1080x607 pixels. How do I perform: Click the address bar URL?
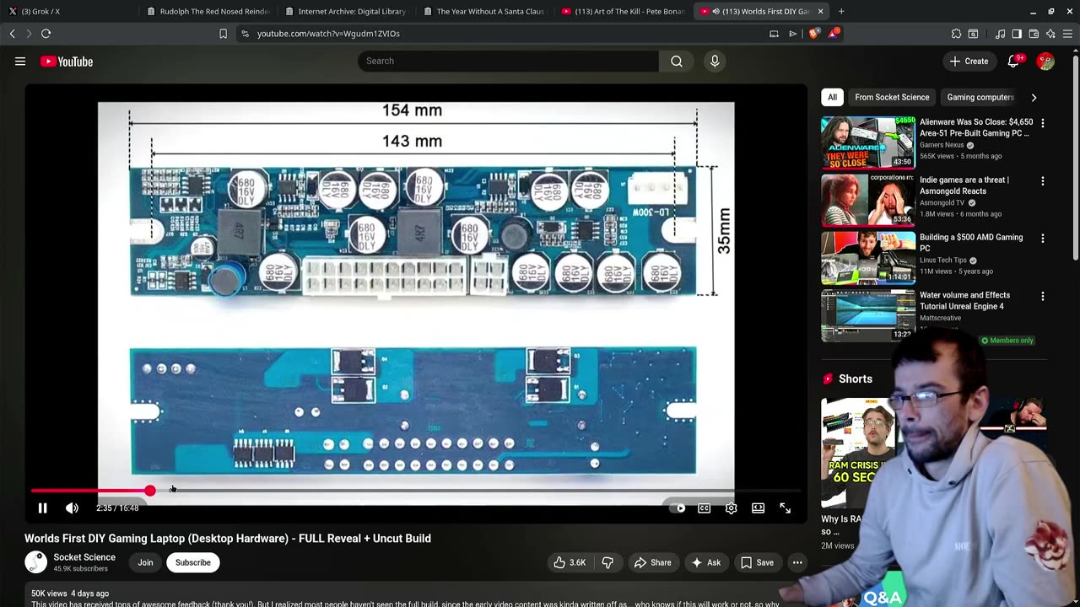coord(328,34)
